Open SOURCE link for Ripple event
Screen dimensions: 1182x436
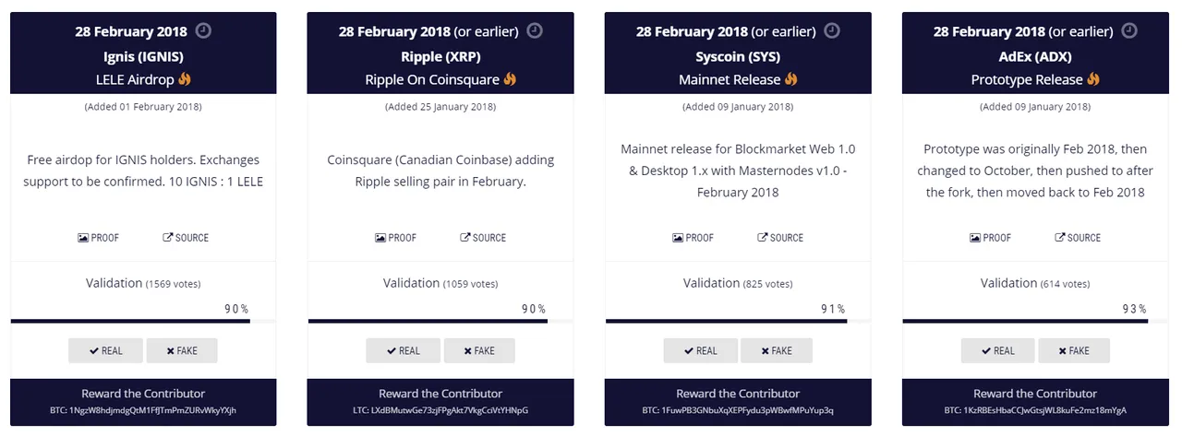click(x=483, y=238)
